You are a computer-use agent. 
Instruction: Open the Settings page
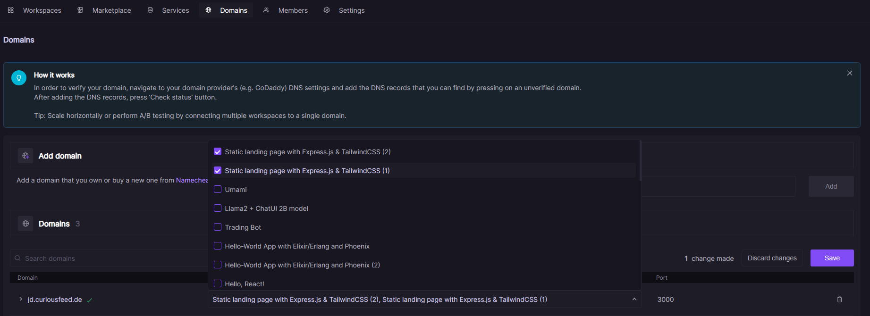point(351,9)
